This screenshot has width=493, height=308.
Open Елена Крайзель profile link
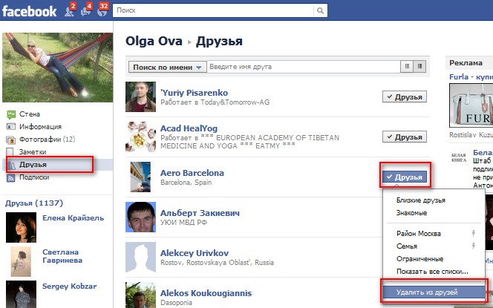[73, 217]
